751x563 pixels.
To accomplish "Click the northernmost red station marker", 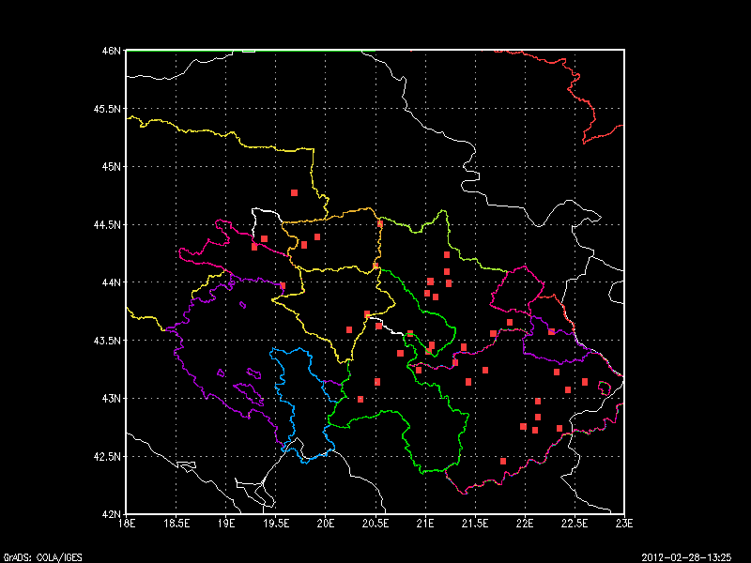I will (x=294, y=192).
